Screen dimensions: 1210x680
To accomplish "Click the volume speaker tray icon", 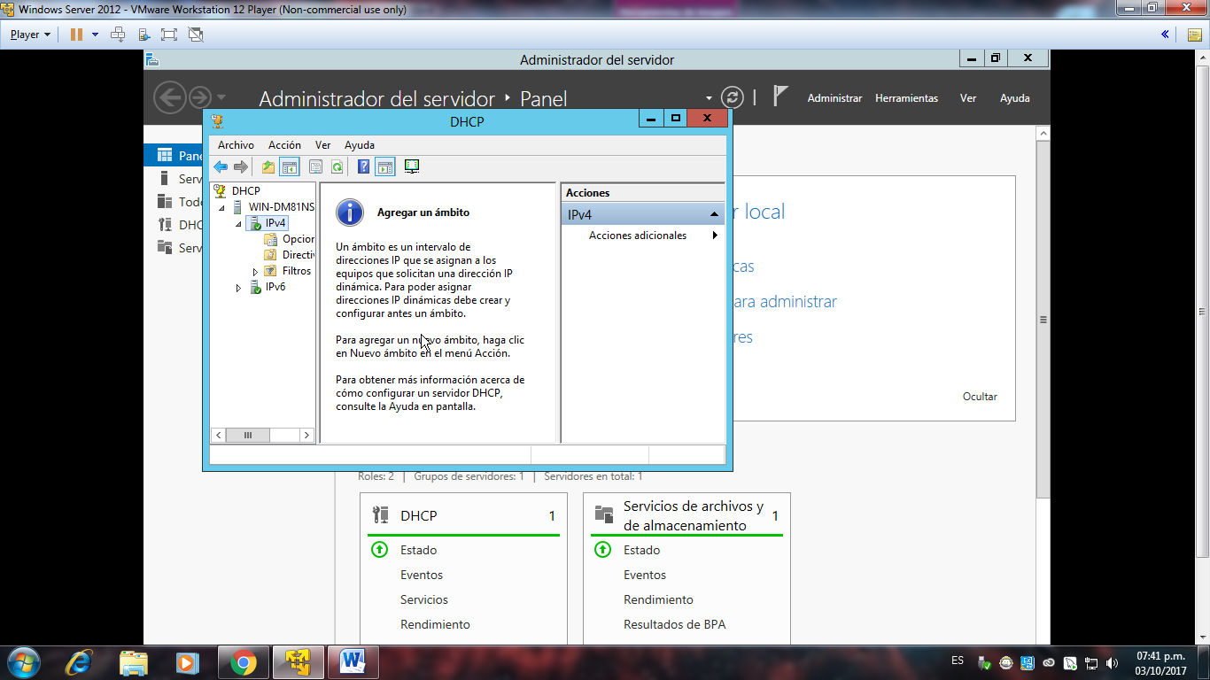I will pyautogui.click(x=1113, y=662).
